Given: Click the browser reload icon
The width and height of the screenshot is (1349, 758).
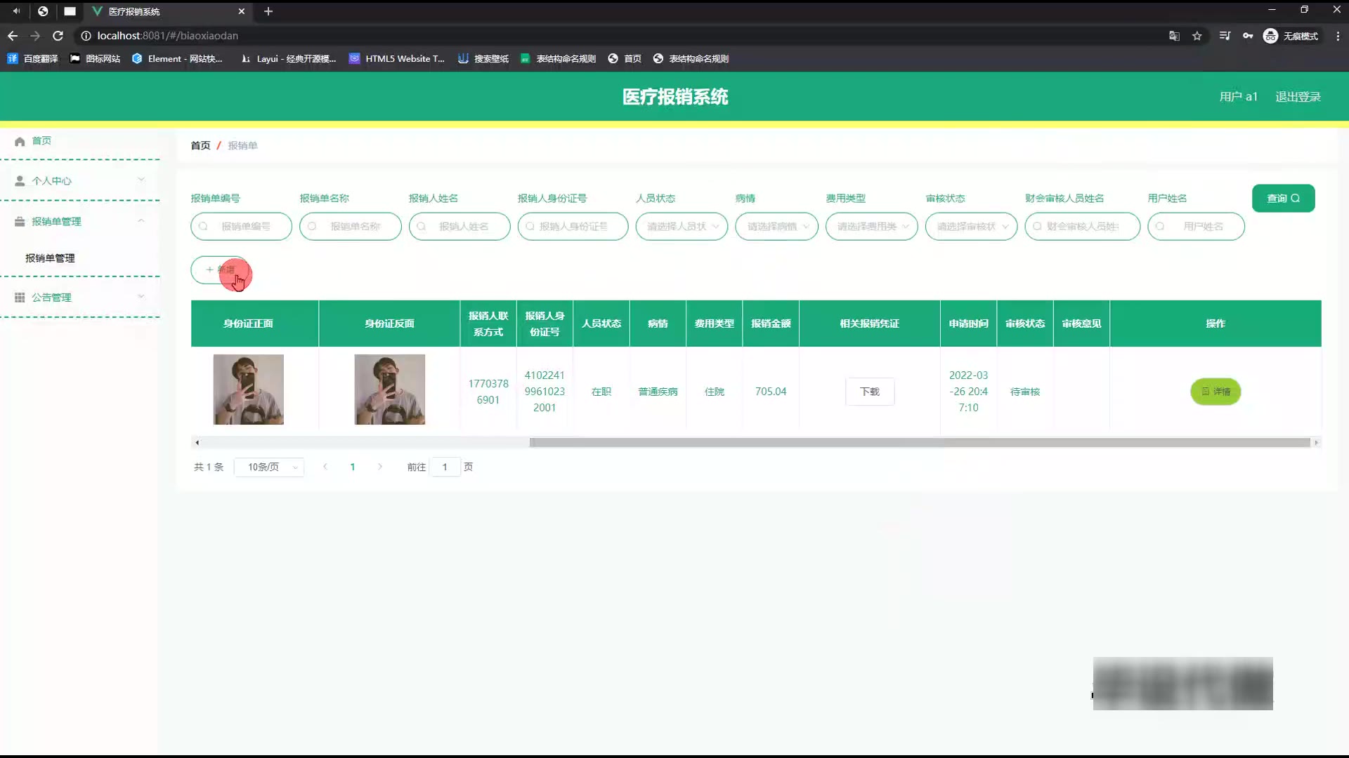Looking at the screenshot, I should point(58,36).
